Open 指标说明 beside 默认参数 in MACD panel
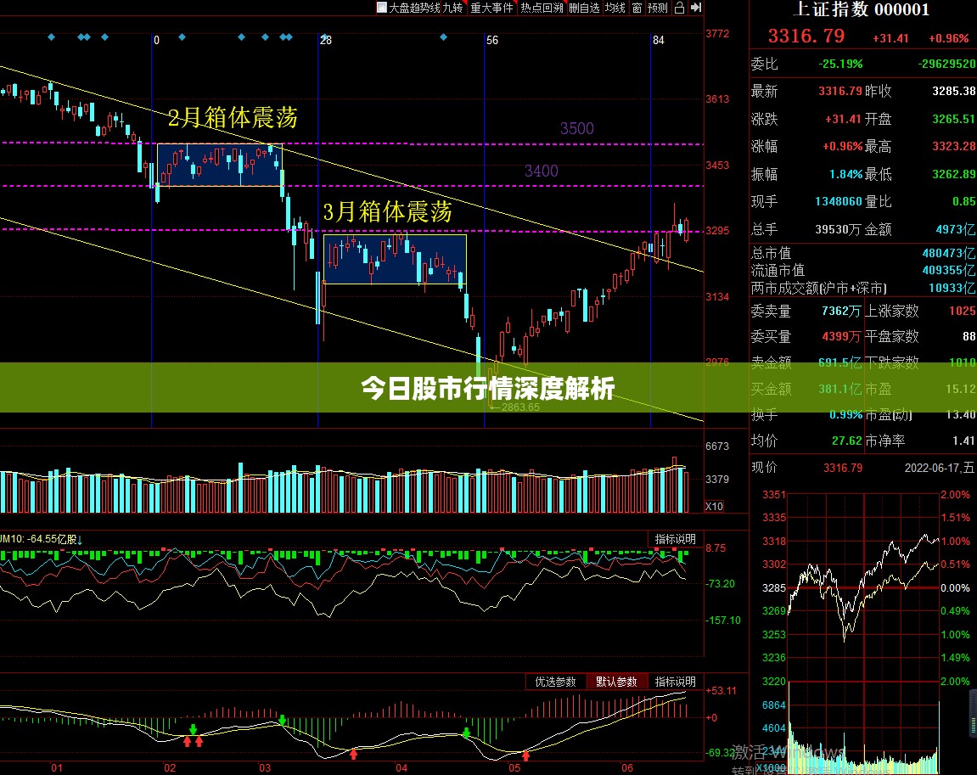 click(676, 682)
